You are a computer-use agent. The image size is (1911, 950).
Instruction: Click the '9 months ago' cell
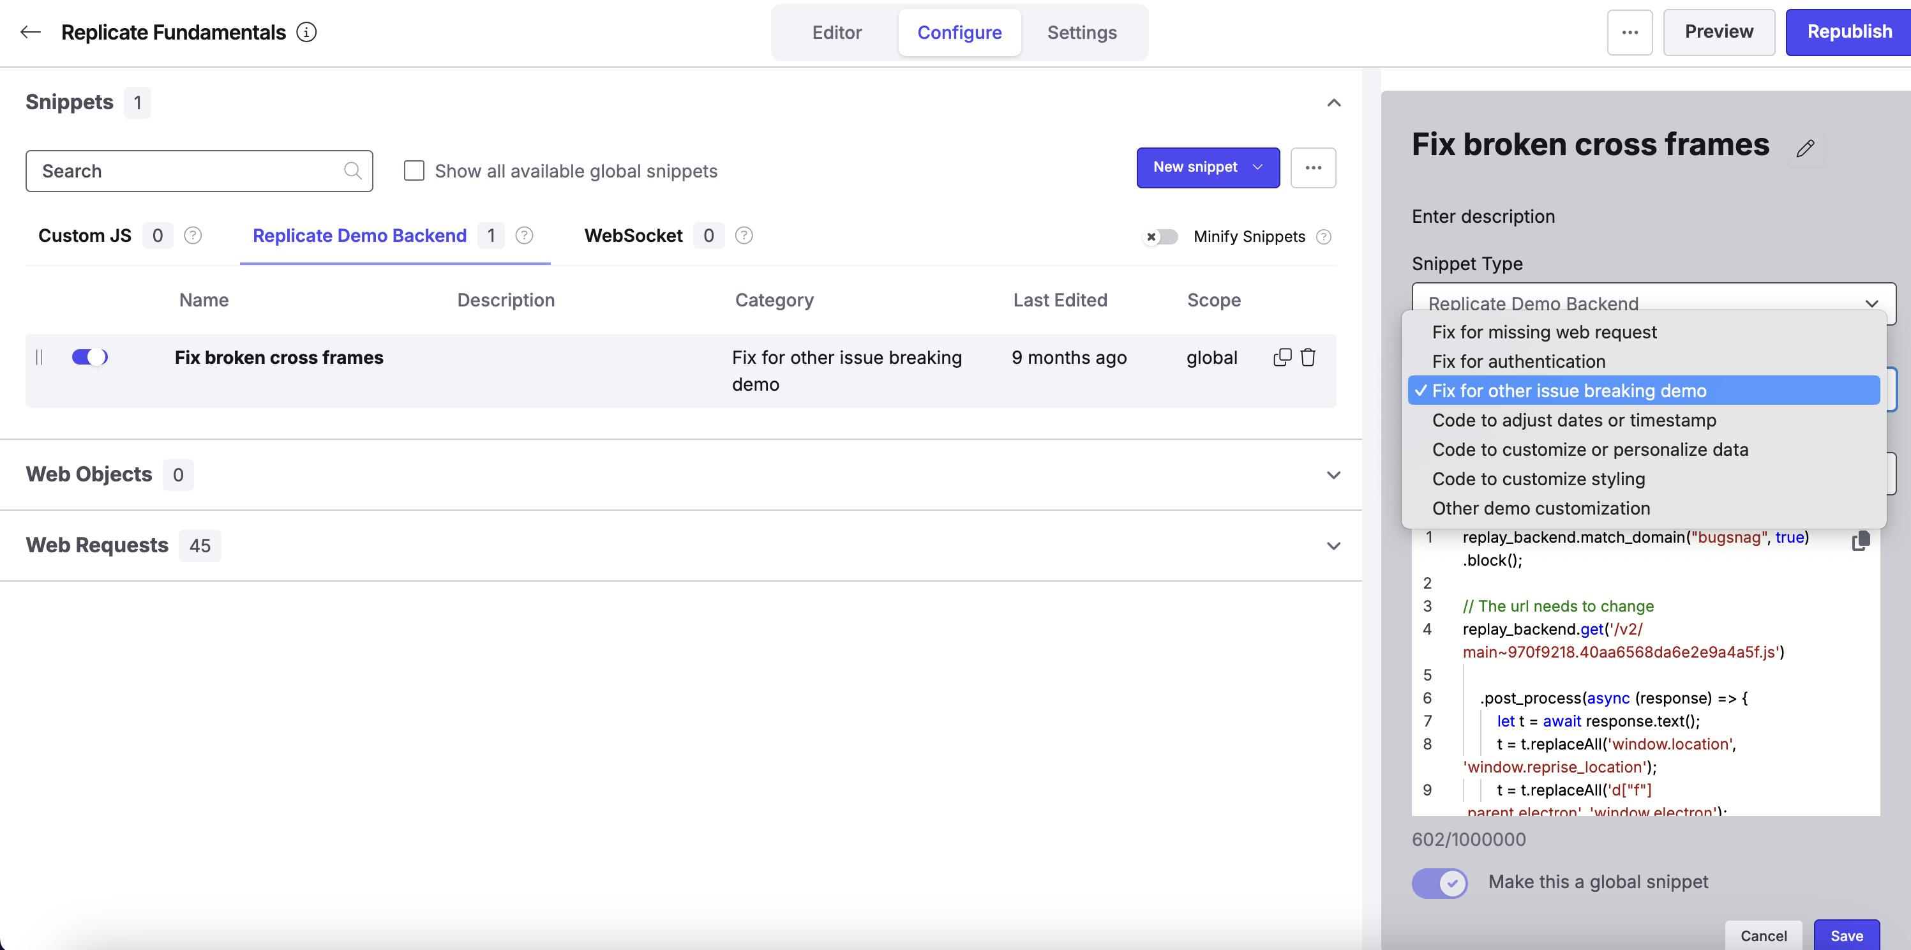point(1069,358)
